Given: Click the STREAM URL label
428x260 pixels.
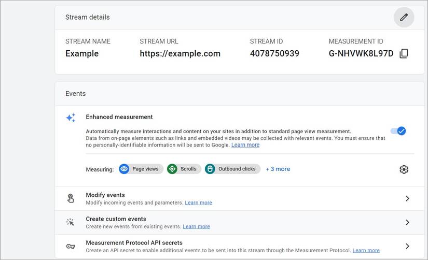Looking at the screenshot, I should click(x=159, y=41).
